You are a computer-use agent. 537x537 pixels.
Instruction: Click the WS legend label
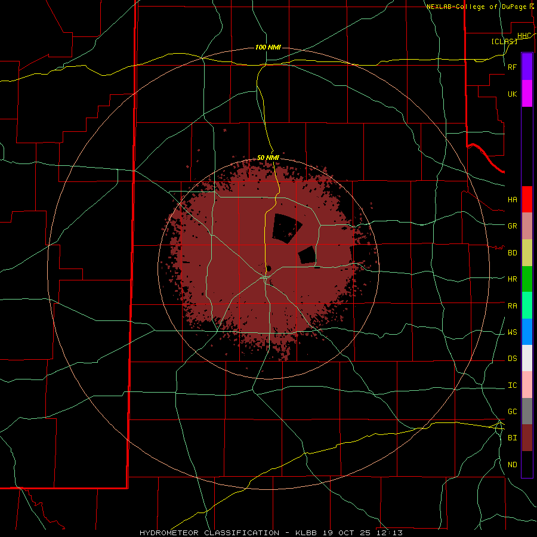[513, 332]
